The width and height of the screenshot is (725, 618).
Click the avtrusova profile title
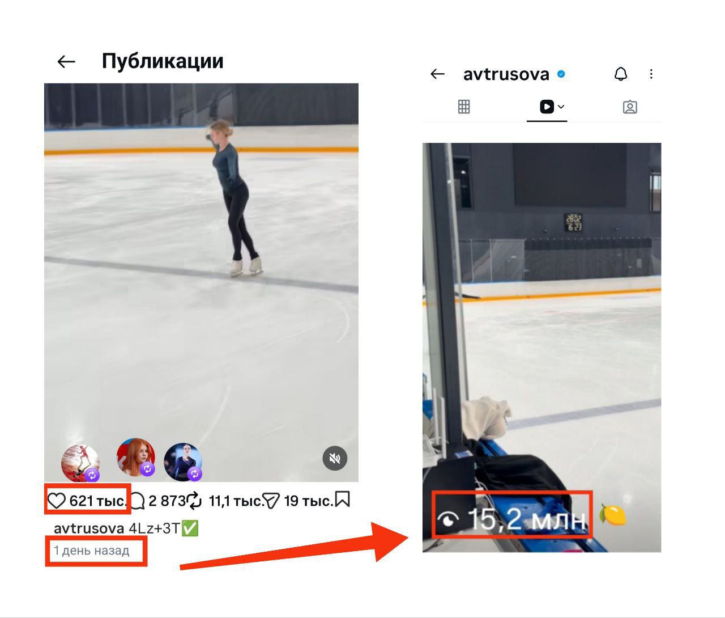pos(506,74)
